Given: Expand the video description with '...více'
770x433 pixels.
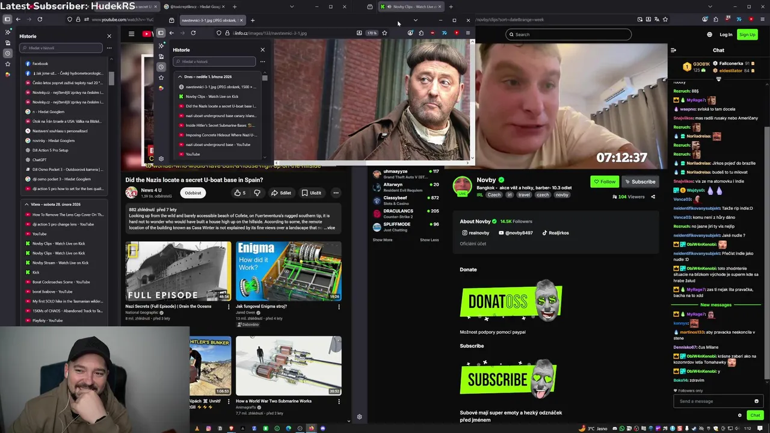Looking at the screenshot, I should click(x=330, y=228).
